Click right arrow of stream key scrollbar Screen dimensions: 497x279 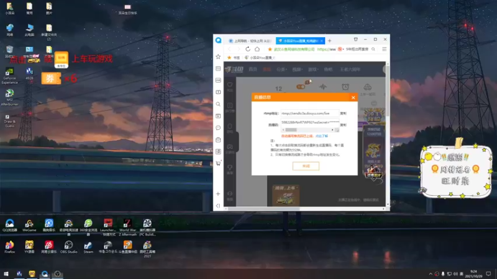tap(332, 130)
